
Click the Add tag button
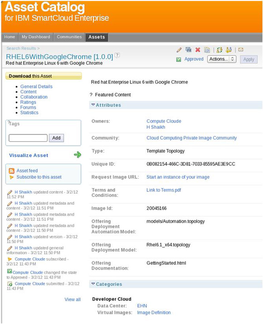pos(56,138)
